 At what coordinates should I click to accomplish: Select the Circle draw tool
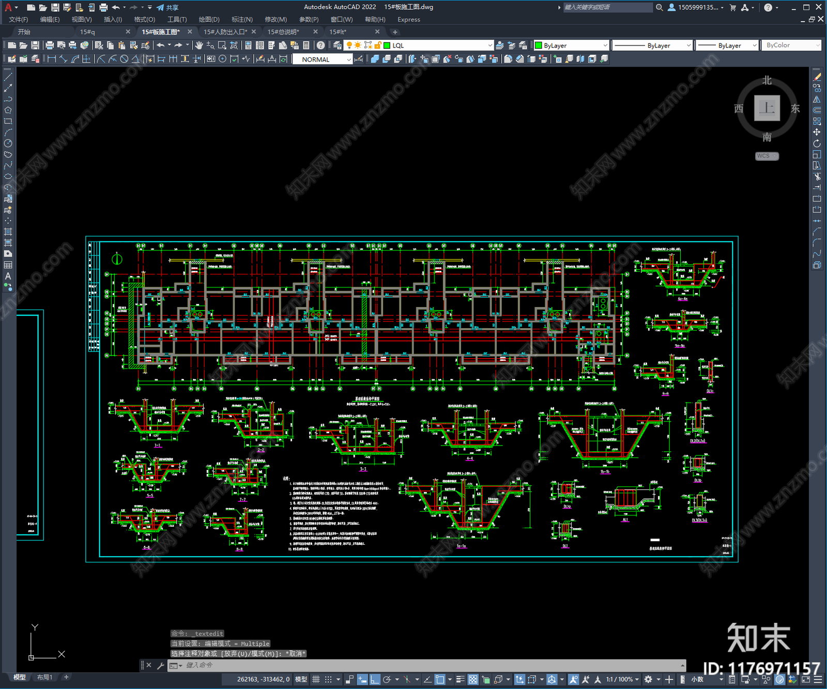click(x=8, y=144)
